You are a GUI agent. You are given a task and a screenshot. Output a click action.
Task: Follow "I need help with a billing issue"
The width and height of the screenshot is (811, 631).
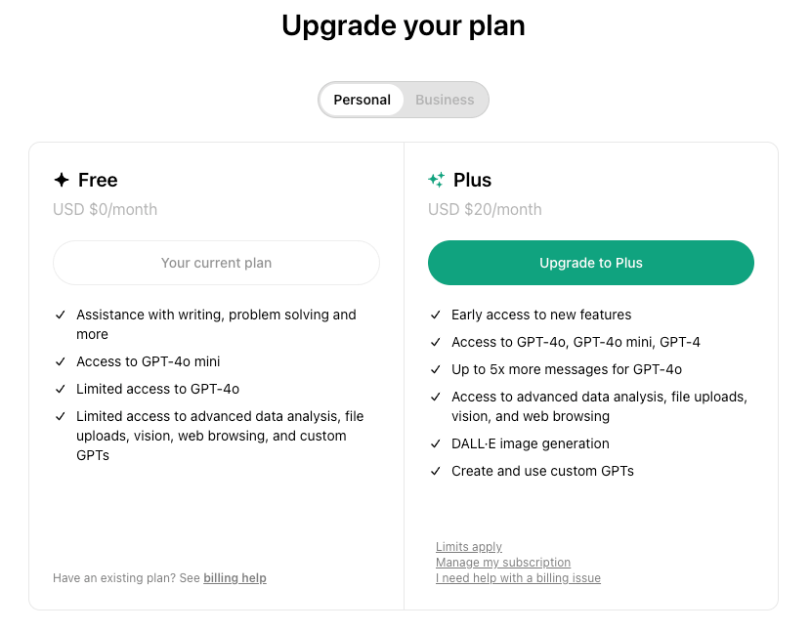tap(518, 578)
